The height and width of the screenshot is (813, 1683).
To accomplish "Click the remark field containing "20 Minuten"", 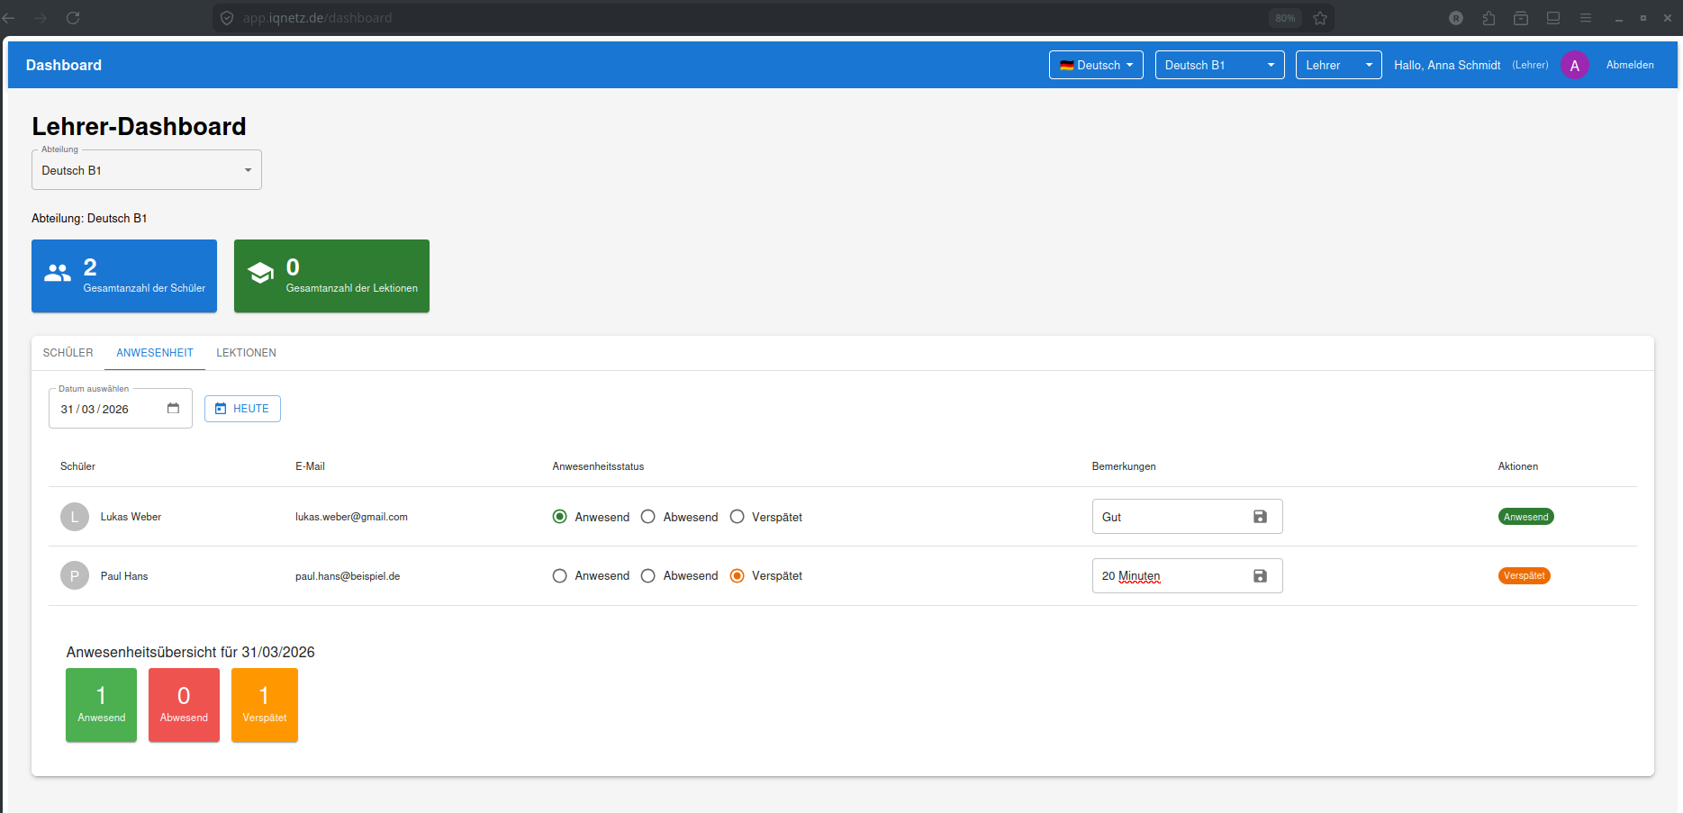I will [1171, 576].
